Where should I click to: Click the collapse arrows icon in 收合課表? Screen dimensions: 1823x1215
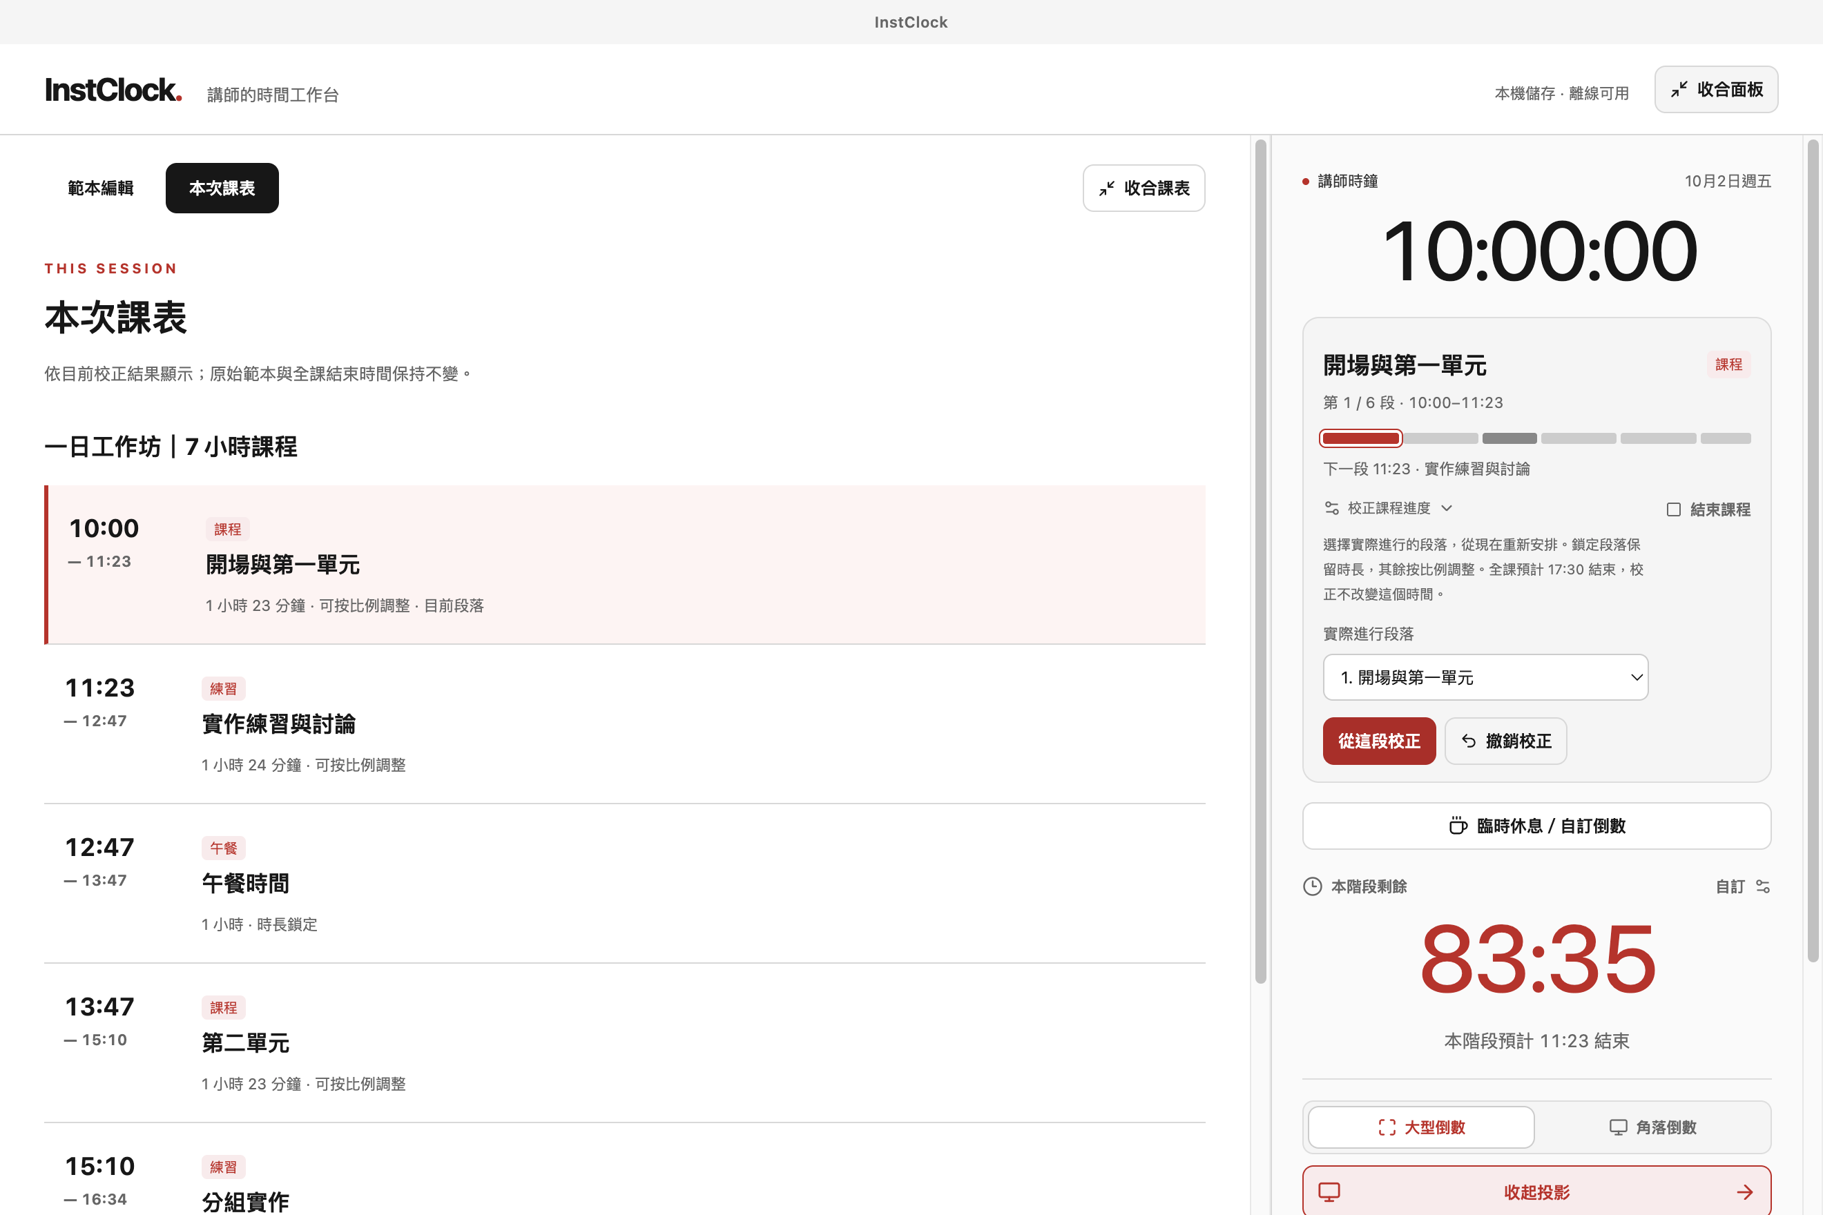click(1107, 188)
